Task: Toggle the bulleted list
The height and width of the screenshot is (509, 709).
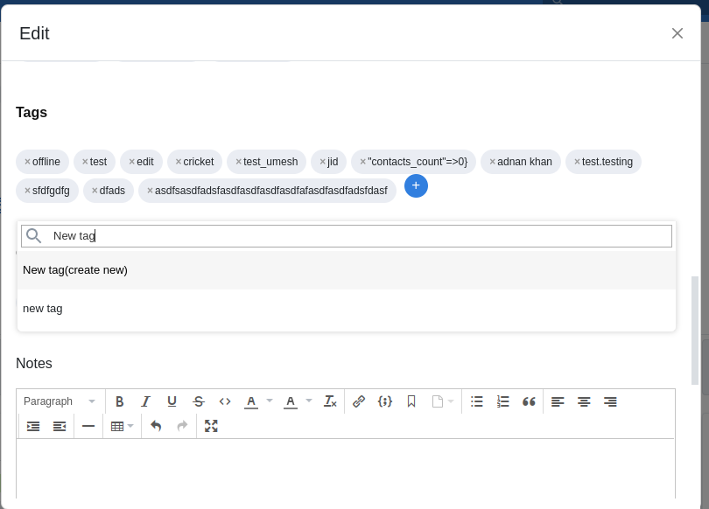Action: pos(476,401)
